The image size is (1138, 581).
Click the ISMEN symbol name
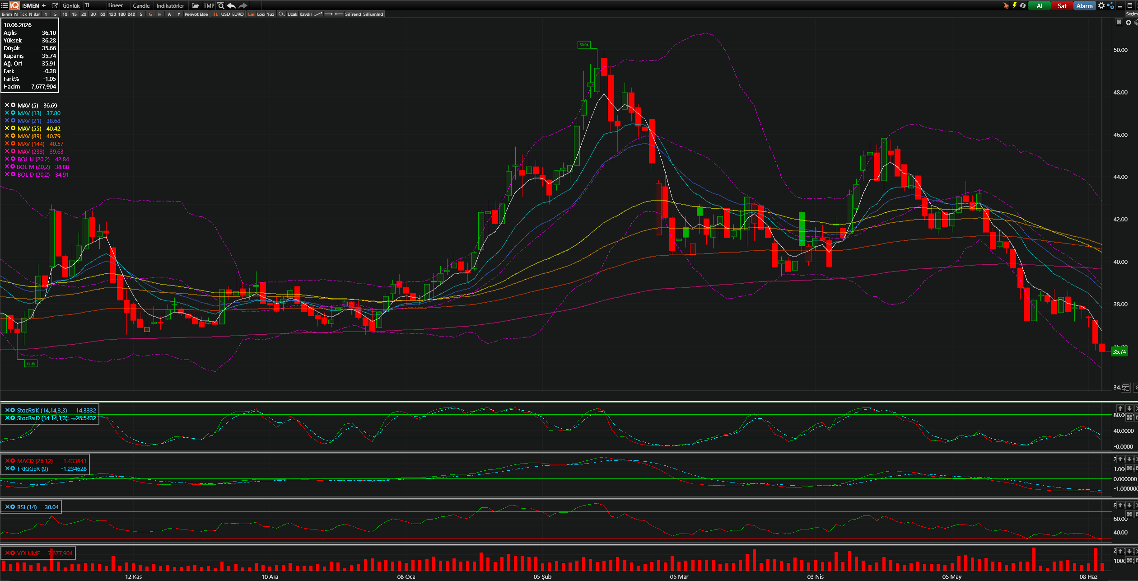(30, 5)
